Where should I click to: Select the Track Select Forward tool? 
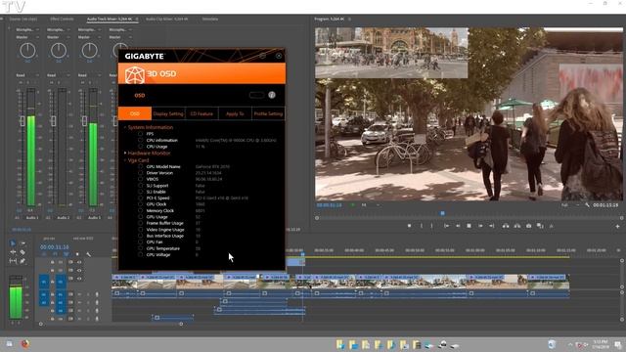pyautogui.click(x=22, y=243)
